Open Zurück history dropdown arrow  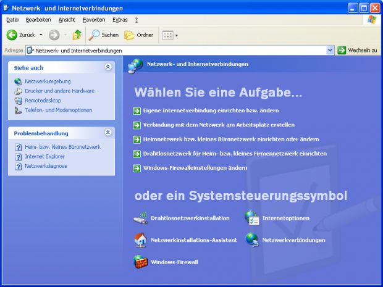click(x=41, y=35)
